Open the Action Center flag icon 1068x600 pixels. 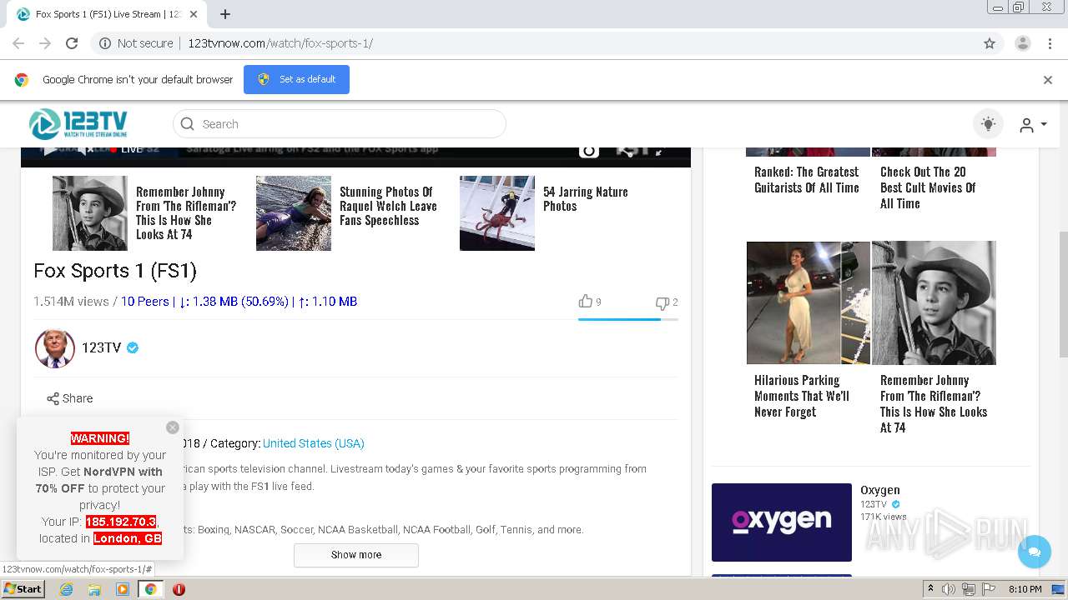click(989, 589)
